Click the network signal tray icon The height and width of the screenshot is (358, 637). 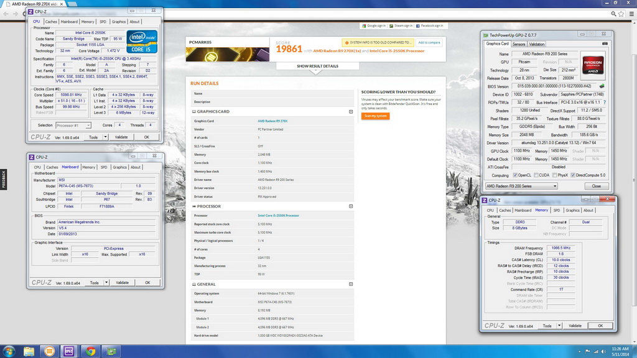(x=595, y=352)
